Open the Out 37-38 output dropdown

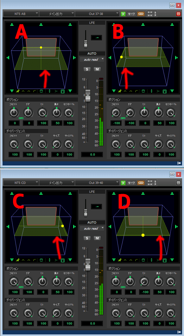click(x=97, y=14)
